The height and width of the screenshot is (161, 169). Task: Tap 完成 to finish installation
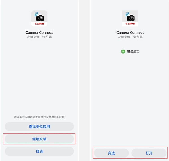[x=111, y=153]
